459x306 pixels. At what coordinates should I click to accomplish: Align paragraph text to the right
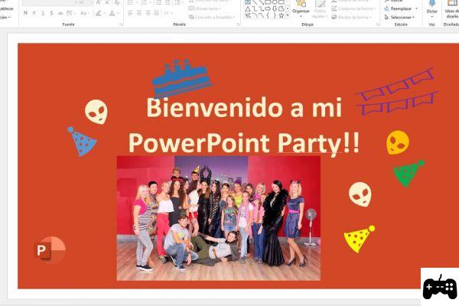point(148,13)
